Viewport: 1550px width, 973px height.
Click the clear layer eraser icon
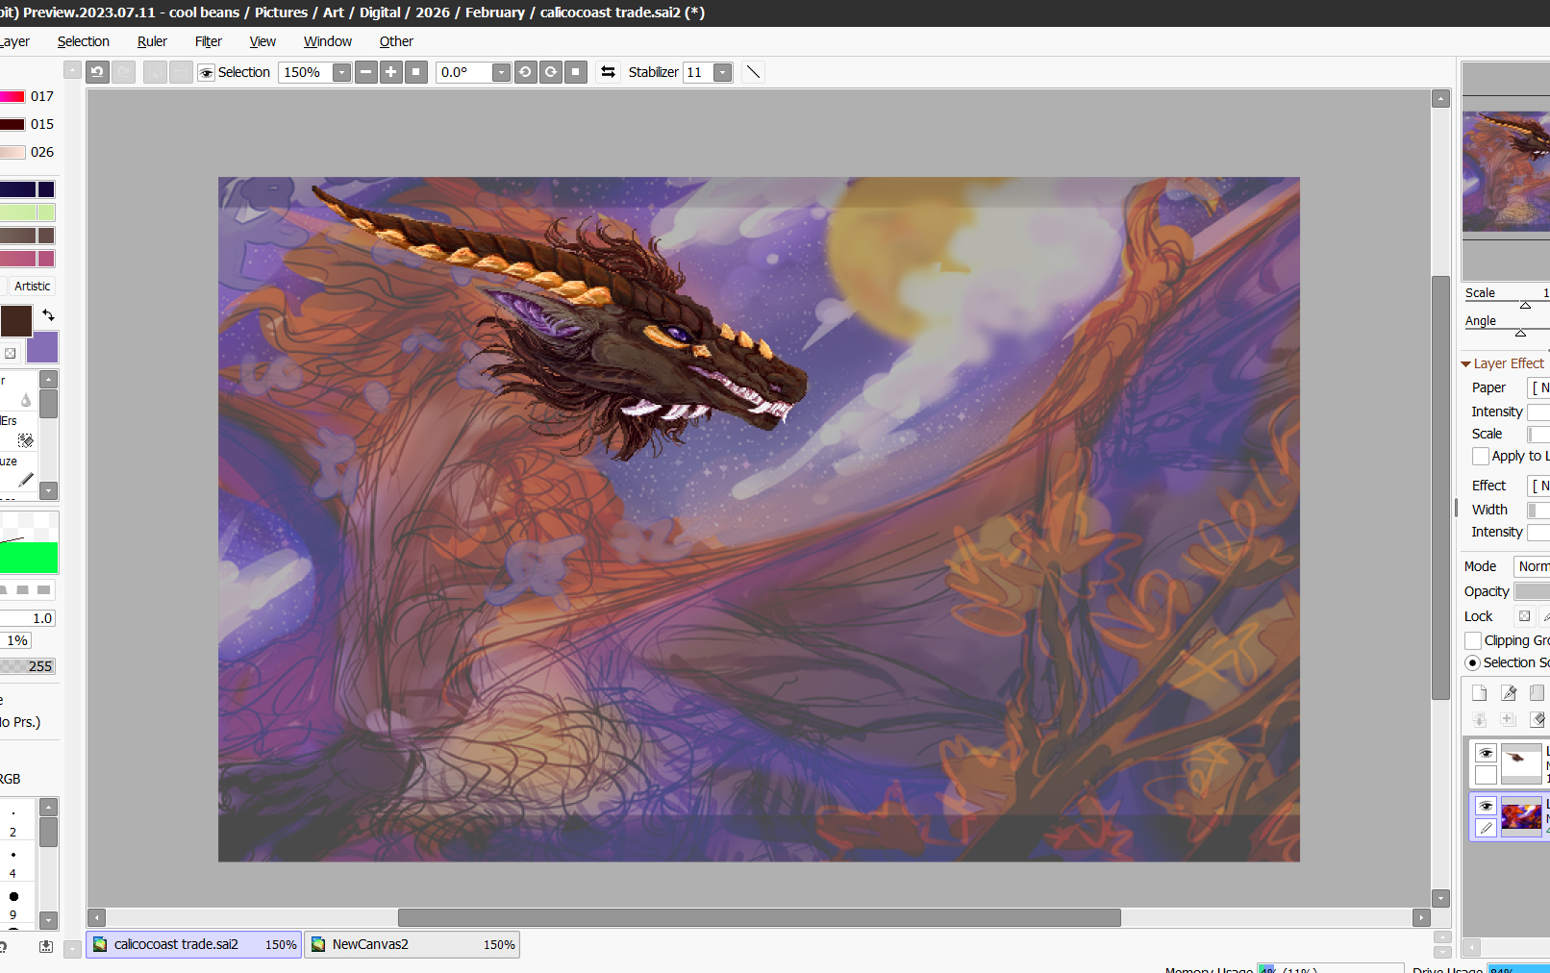click(1537, 719)
